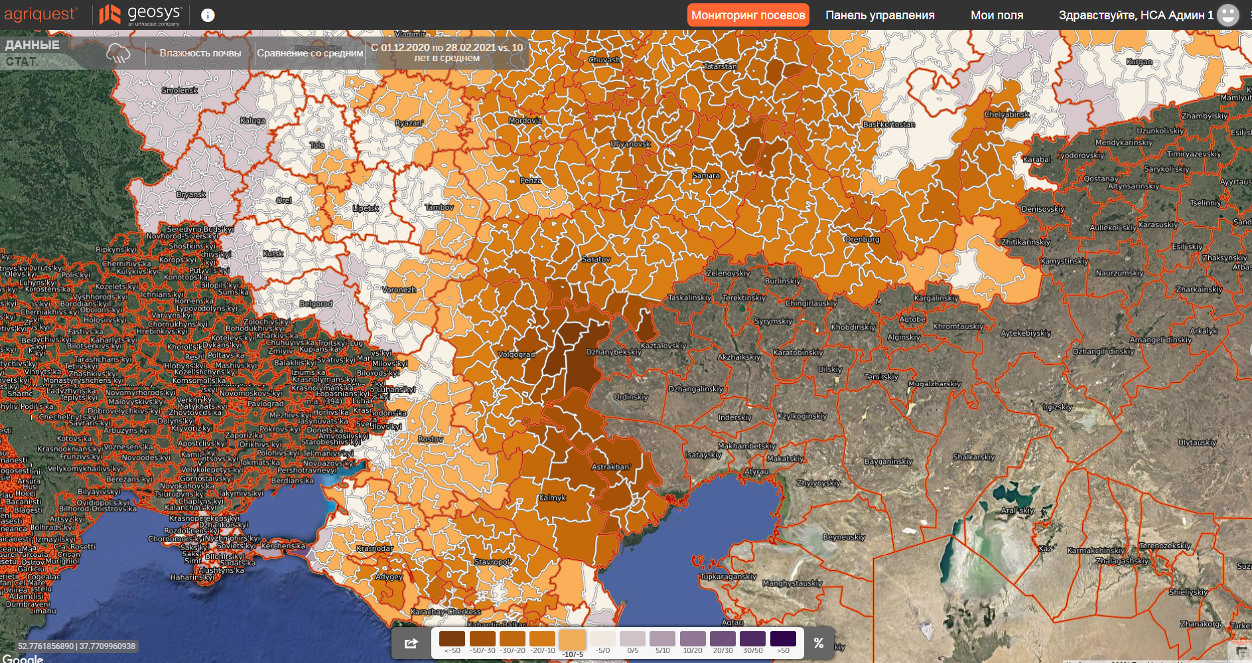The image size is (1252, 663).
Task: Click the Volgograd map label
Action: 516,354
